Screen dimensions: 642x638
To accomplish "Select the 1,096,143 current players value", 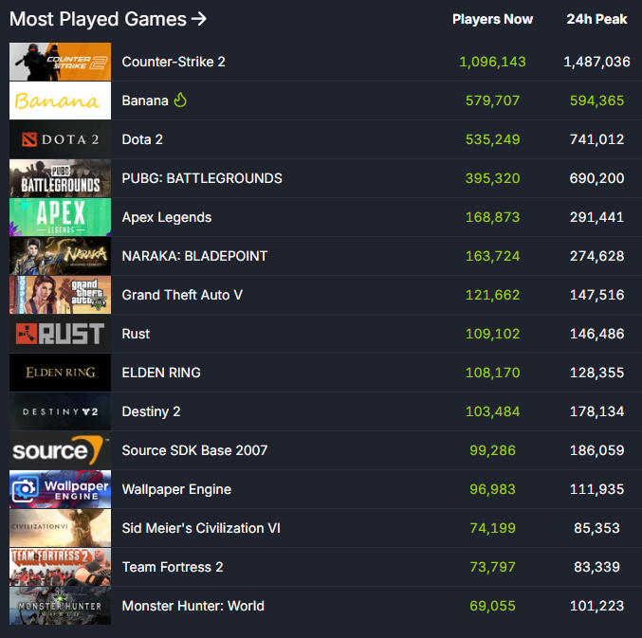I will point(492,62).
